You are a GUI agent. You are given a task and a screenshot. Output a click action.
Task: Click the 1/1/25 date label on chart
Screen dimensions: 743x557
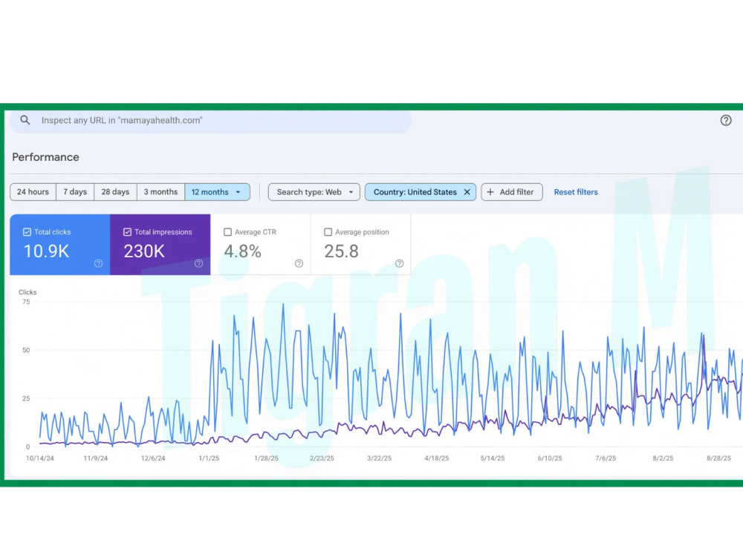(x=209, y=458)
